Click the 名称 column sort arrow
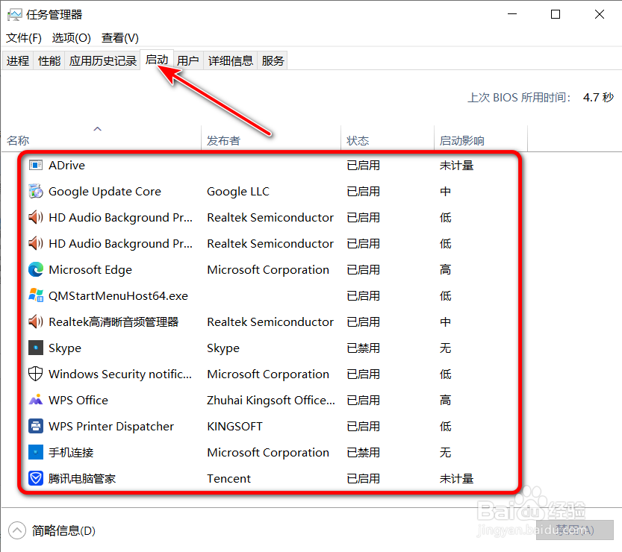This screenshot has height=552, width=622. pos(97,129)
